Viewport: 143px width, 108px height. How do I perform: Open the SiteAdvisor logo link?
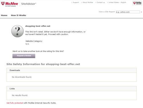coord(29,4)
